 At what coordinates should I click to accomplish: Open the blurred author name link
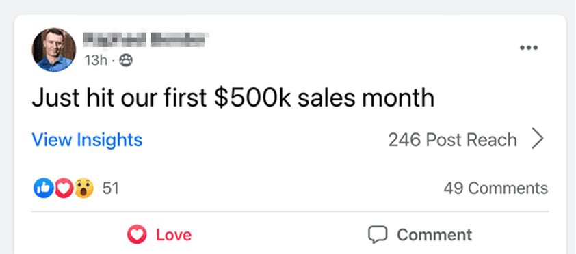147,39
